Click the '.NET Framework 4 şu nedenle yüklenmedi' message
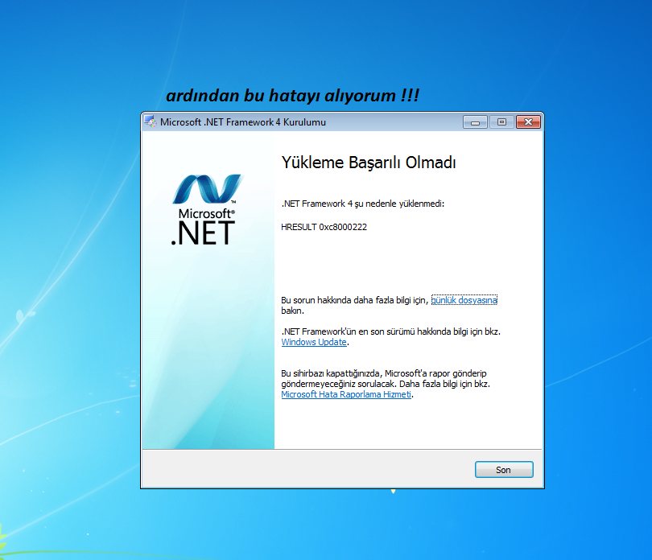652x560 pixels. tap(362, 204)
